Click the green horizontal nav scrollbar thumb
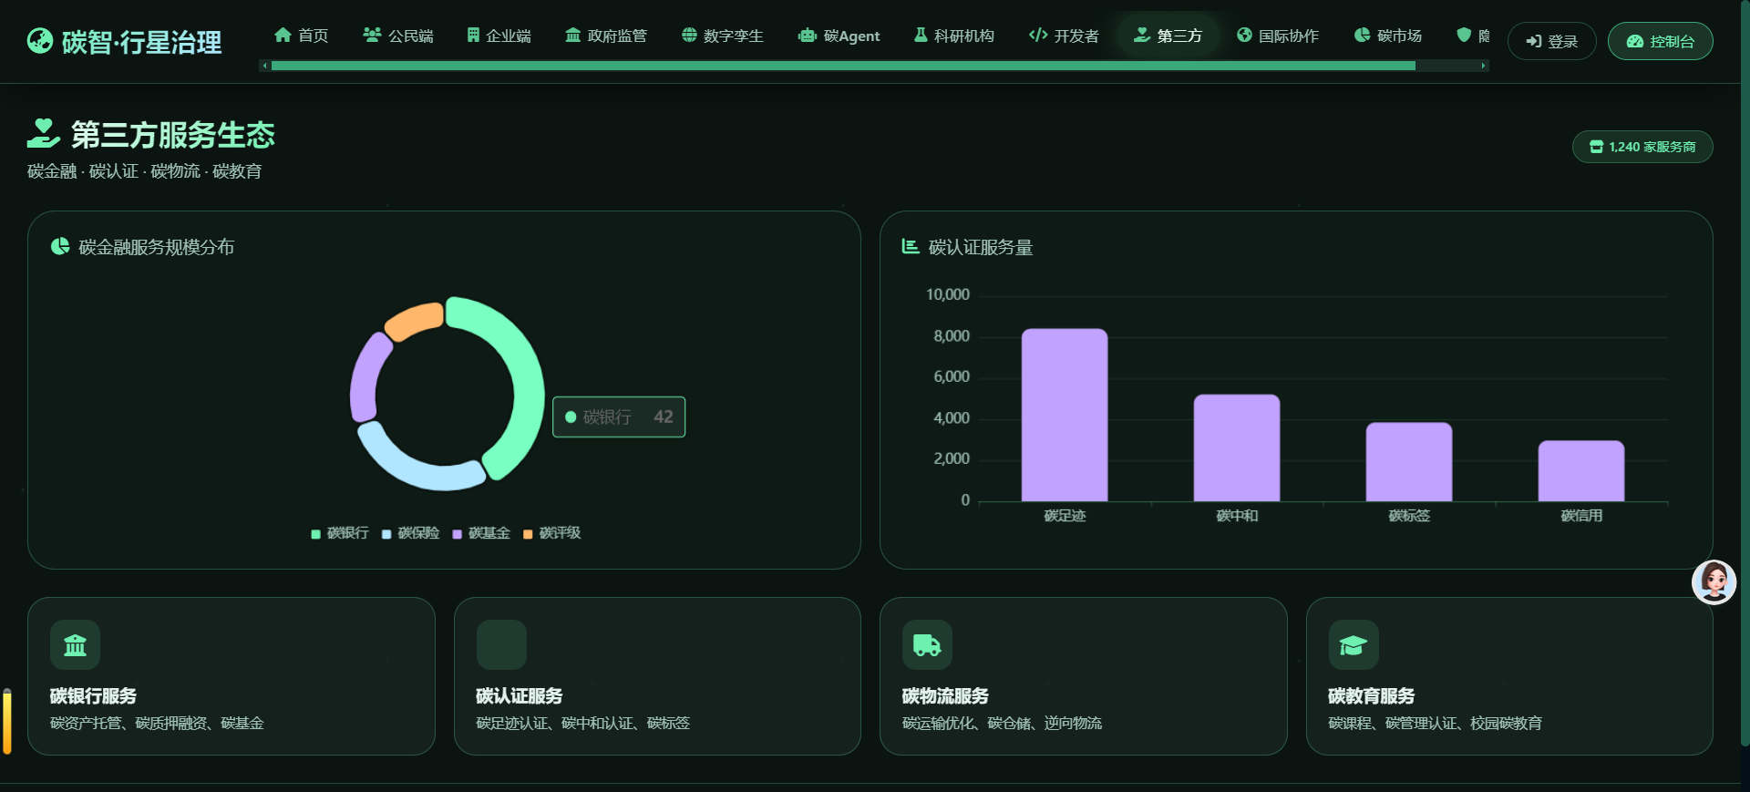 (x=843, y=66)
